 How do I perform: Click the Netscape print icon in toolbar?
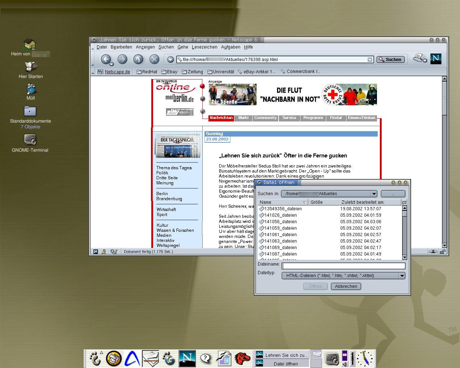click(x=418, y=57)
